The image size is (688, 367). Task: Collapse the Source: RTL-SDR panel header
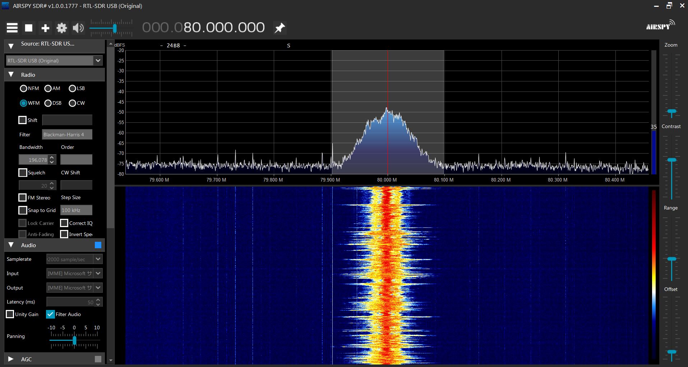coord(11,46)
